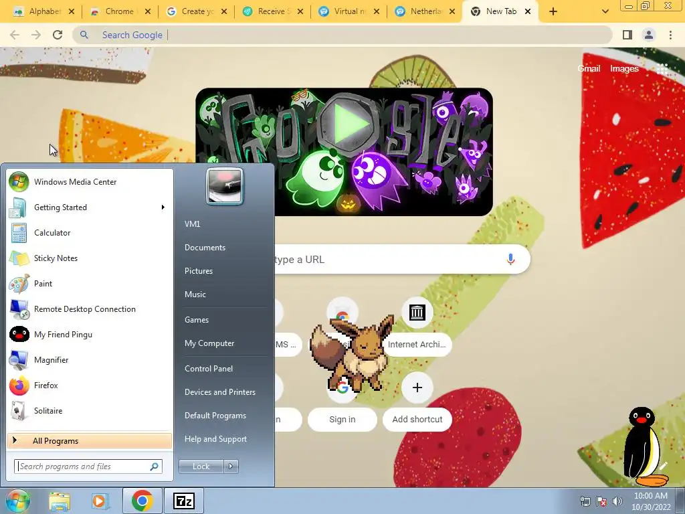Viewport: 685px width, 514px height.
Task: Open Chrome profile avatar menu
Action: (649, 35)
